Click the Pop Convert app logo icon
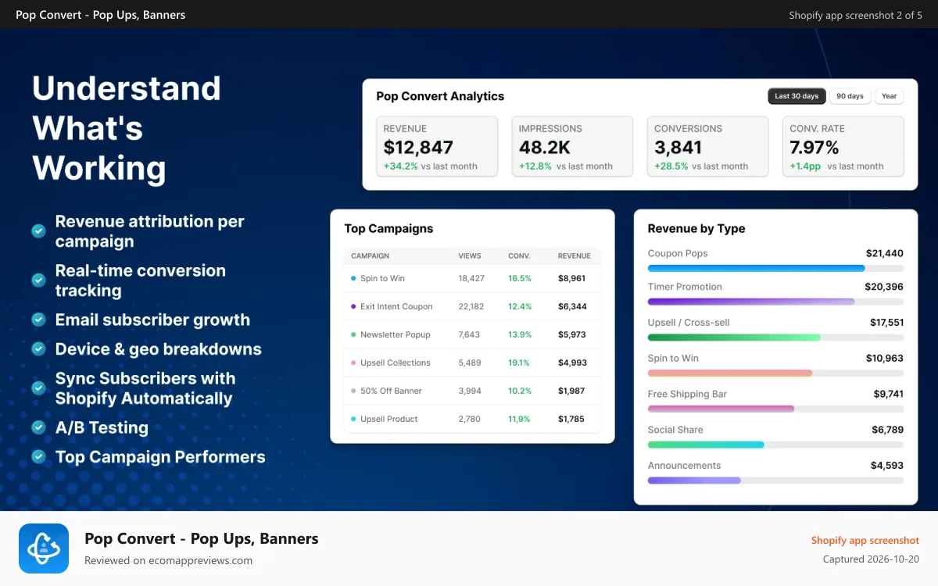 44,548
